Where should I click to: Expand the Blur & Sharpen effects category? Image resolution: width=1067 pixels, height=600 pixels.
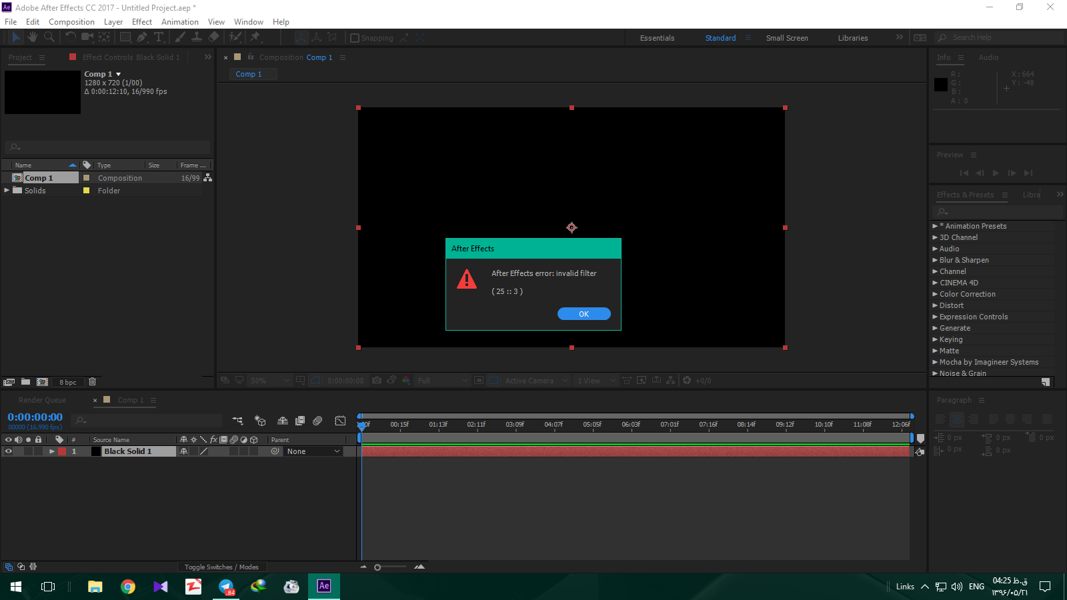coord(935,260)
